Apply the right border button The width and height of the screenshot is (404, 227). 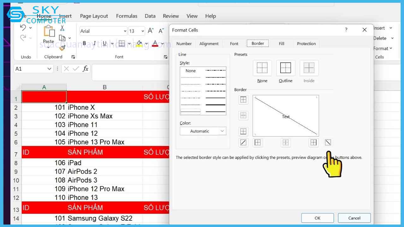click(x=313, y=143)
